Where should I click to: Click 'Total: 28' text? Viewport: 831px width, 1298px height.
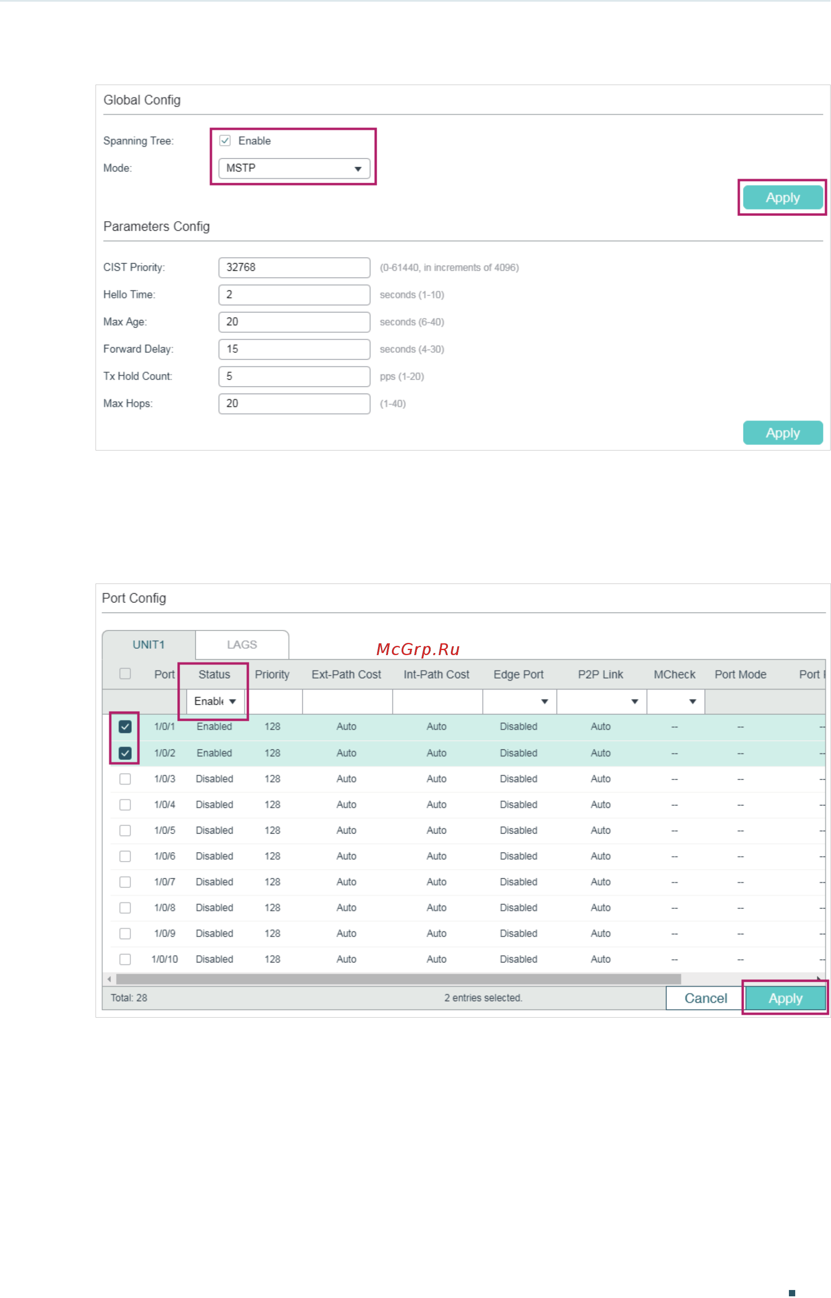pyautogui.click(x=129, y=999)
